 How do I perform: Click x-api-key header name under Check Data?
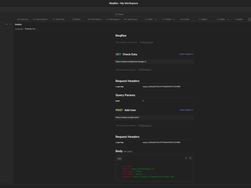(x=119, y=87)
